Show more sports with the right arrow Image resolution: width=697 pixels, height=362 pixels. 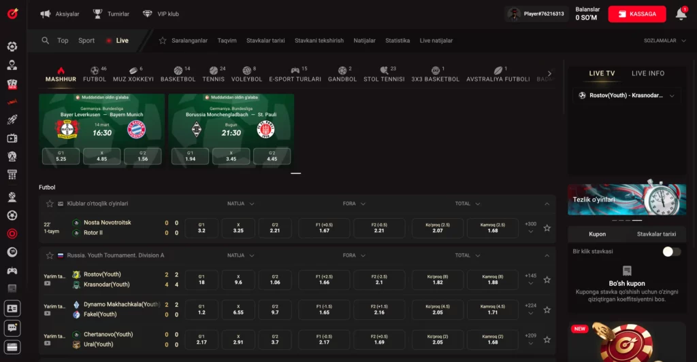tap(549, 73)
